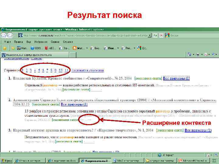This screenshot has width=219, height=164.
Task: Click the context-expand arrows under the Саранск example
Action: click(85, 120)
